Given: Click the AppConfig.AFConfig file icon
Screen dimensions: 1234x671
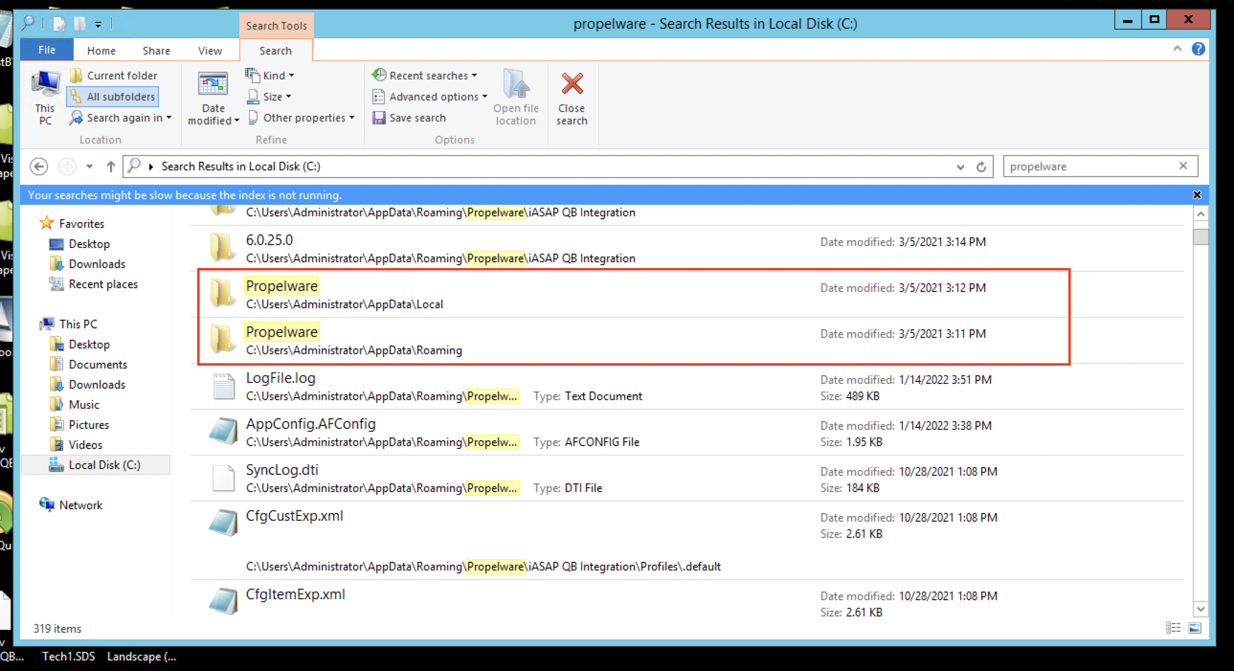Looking at the screenshot, I should point(223,431).
